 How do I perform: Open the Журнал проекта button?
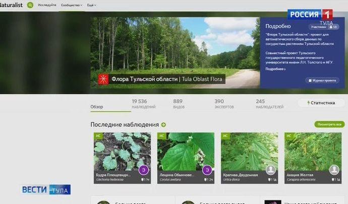[322, 81]
